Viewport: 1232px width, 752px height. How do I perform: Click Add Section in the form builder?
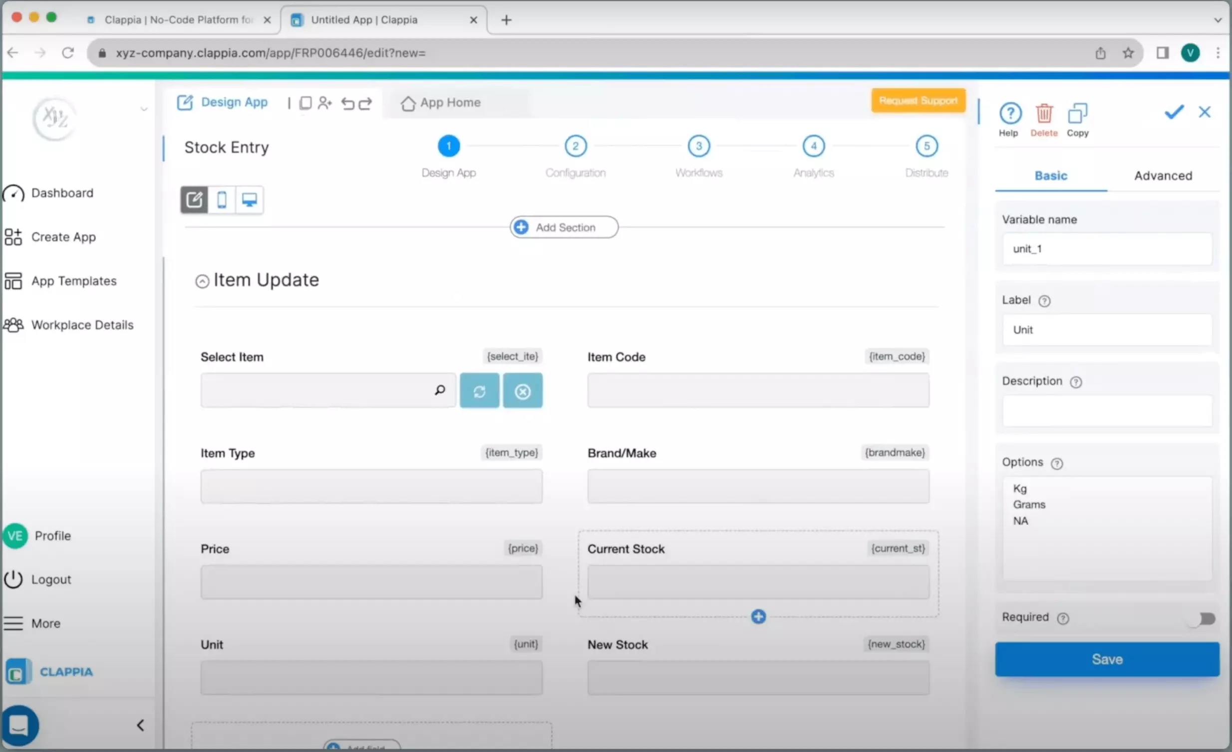[x=564, y=227]
